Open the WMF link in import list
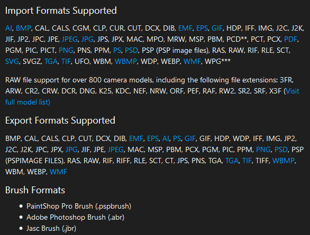 (192, 61)
